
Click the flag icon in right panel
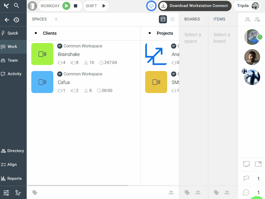[246, 179]
